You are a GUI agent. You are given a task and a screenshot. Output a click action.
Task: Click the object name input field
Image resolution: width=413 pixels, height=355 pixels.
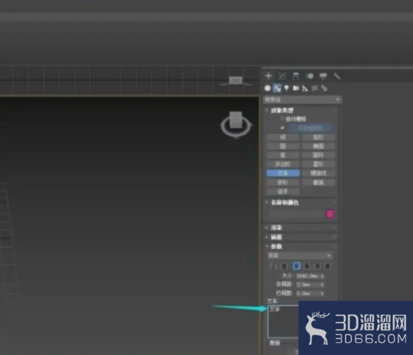click(x=296, y=214)
